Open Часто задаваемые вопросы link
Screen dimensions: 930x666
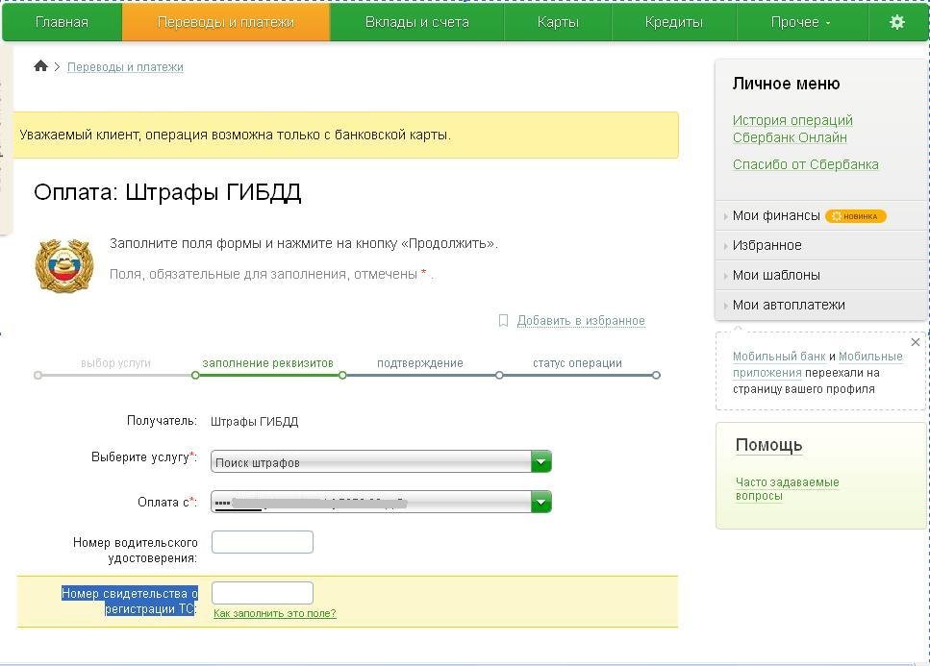787,489
